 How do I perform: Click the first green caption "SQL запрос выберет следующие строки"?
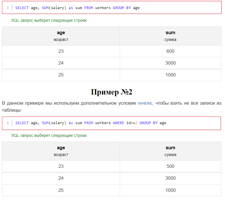click(x=49, y=21)
